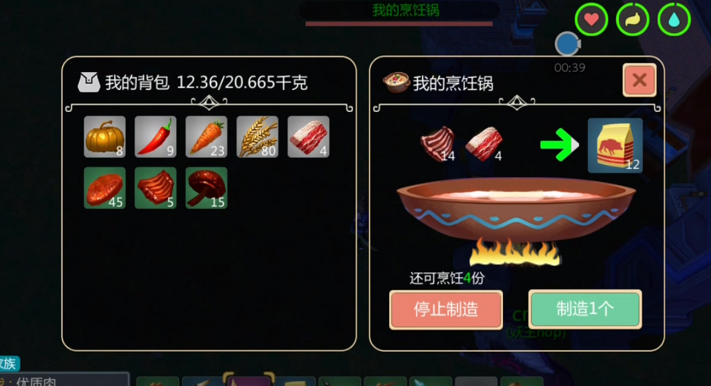711x386 pixels.
Task: Click the 停止制造 stop crafting button
Action: click(x=446, y=310)
